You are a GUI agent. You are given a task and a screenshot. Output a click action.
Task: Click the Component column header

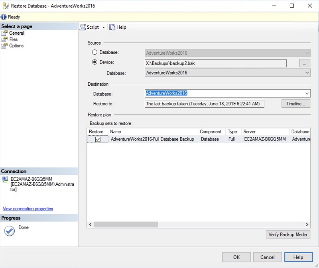click(x=212, y=132)
